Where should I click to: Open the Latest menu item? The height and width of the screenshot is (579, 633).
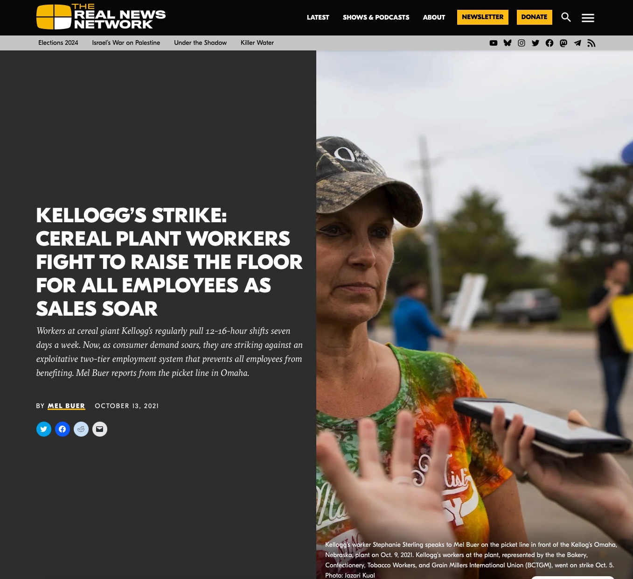click(318, 17)
